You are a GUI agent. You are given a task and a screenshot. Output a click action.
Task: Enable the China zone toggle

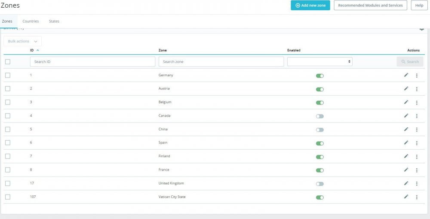(320, 130)
